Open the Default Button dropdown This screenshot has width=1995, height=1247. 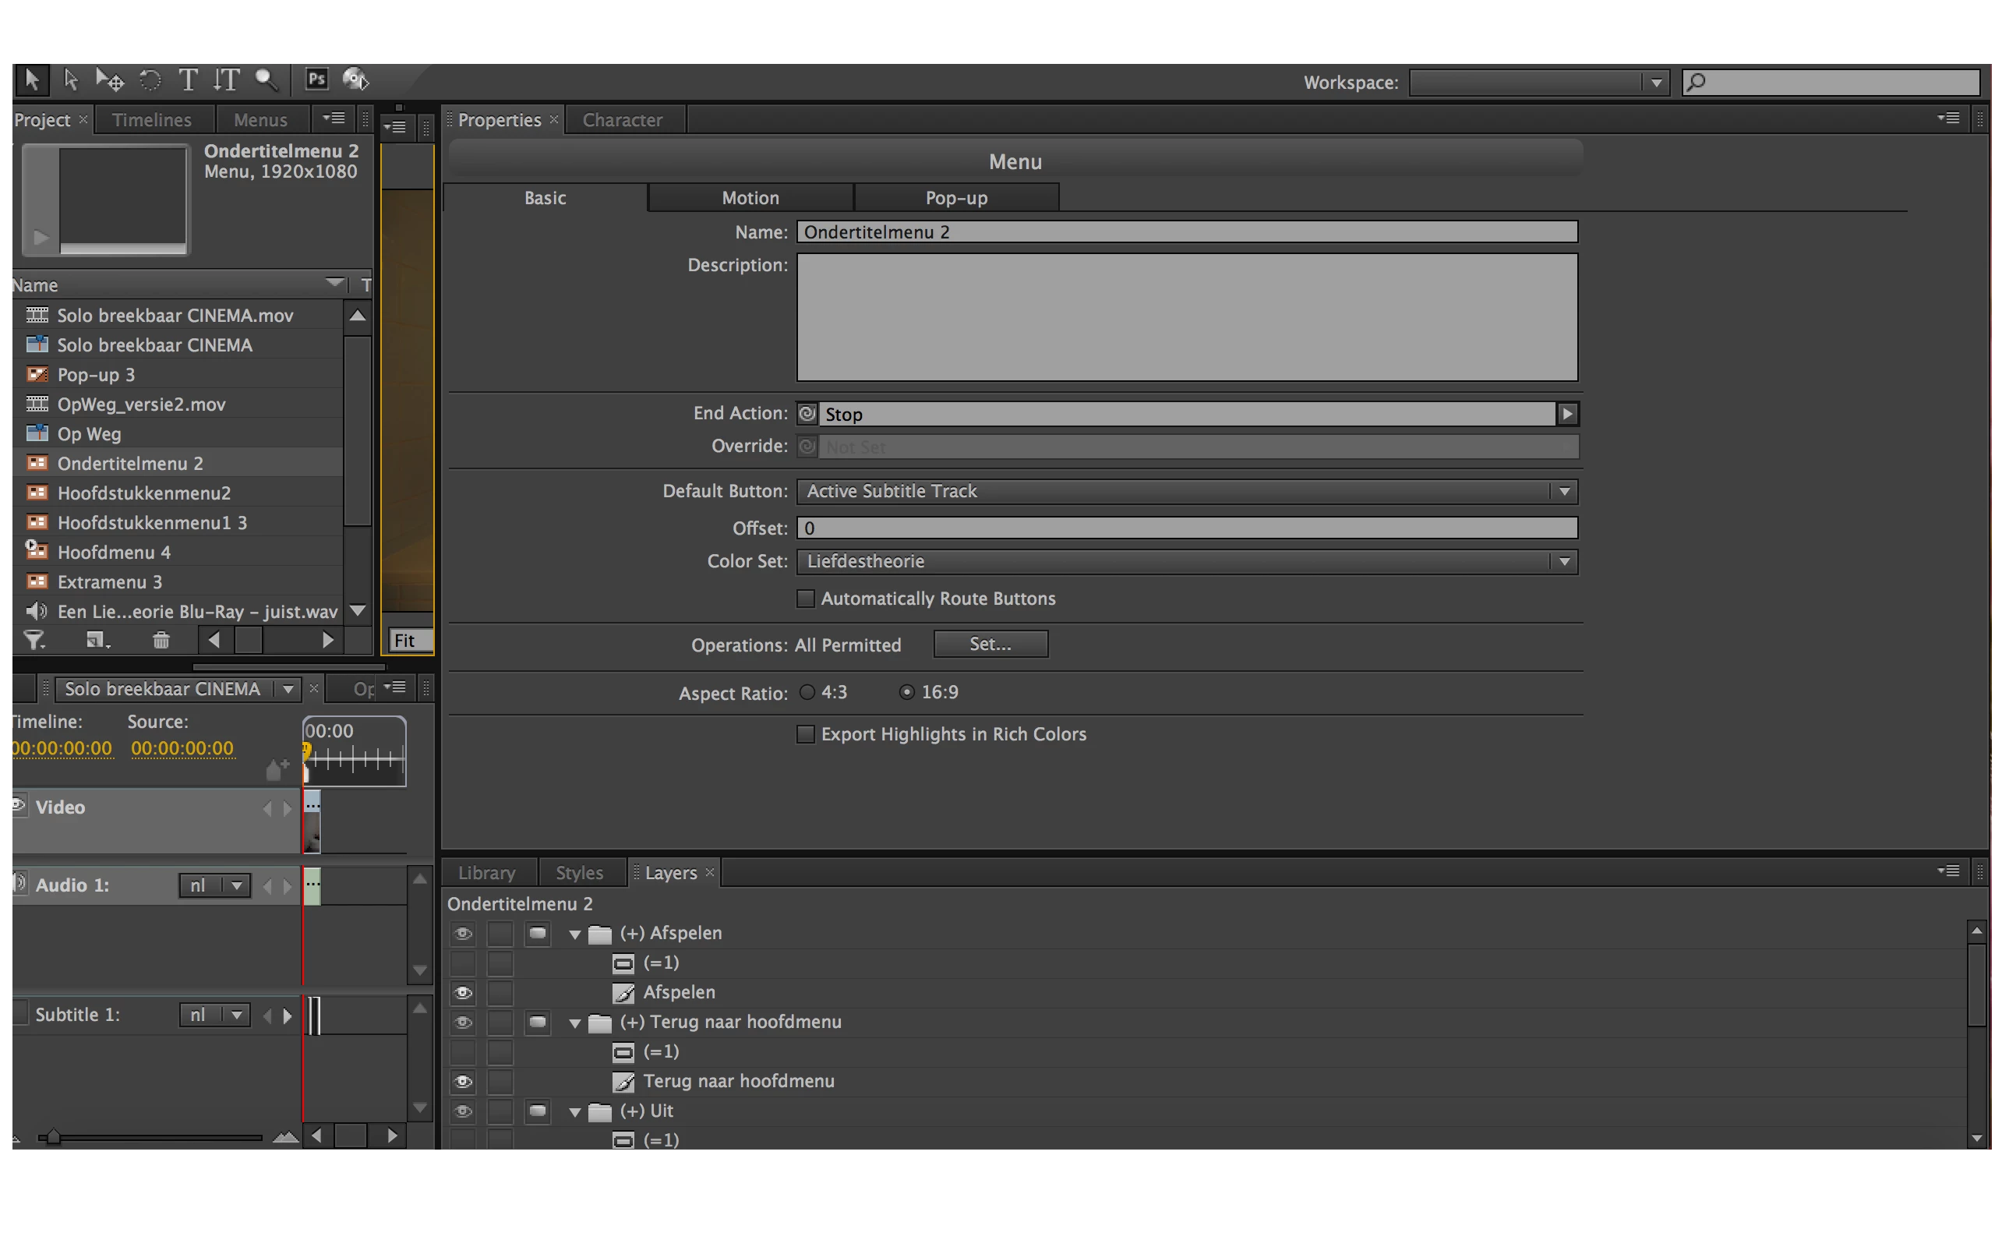pos(1563,492)
